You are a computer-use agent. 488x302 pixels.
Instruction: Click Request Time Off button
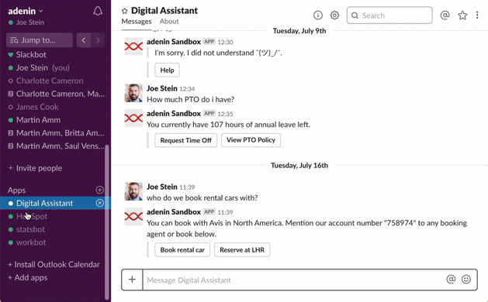[x=185, y=140]
